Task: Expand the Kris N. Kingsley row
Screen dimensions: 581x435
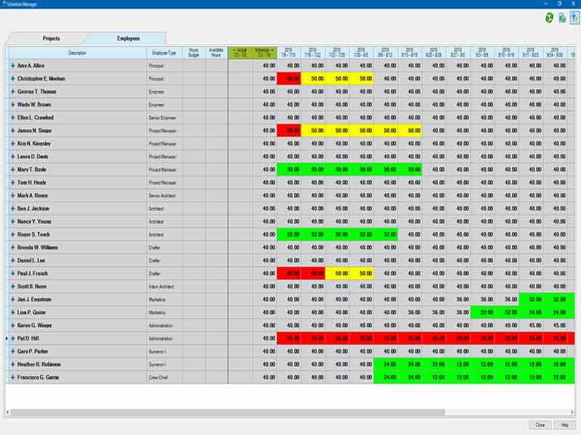Action: (x=12, y=144)
